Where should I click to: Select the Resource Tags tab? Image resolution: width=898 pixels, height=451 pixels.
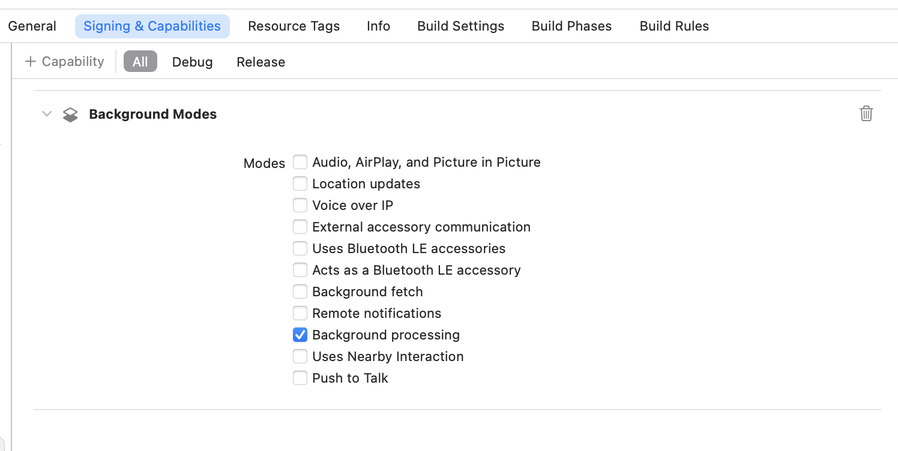tap(294, 26)
